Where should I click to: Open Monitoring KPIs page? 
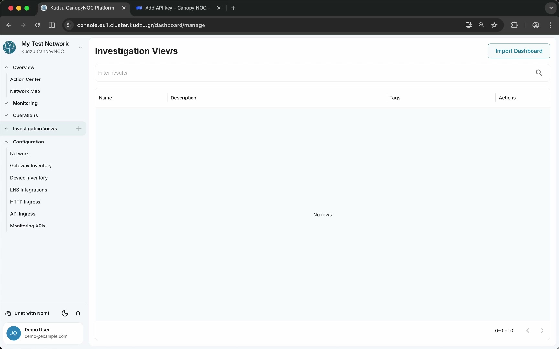pyautogui.click(x=27, y=226)
